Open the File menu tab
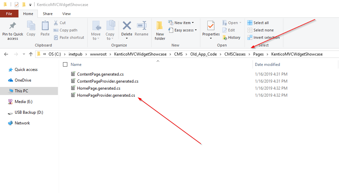Image resolution: width=339 pixels, height=193 pixels. (x=9, y=14)
